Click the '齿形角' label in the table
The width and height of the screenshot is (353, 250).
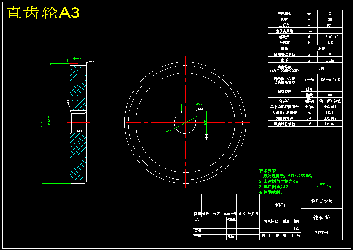[x=284, y=25]
